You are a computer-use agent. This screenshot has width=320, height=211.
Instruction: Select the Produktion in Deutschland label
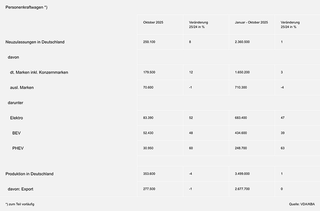[x=30, y=174]
